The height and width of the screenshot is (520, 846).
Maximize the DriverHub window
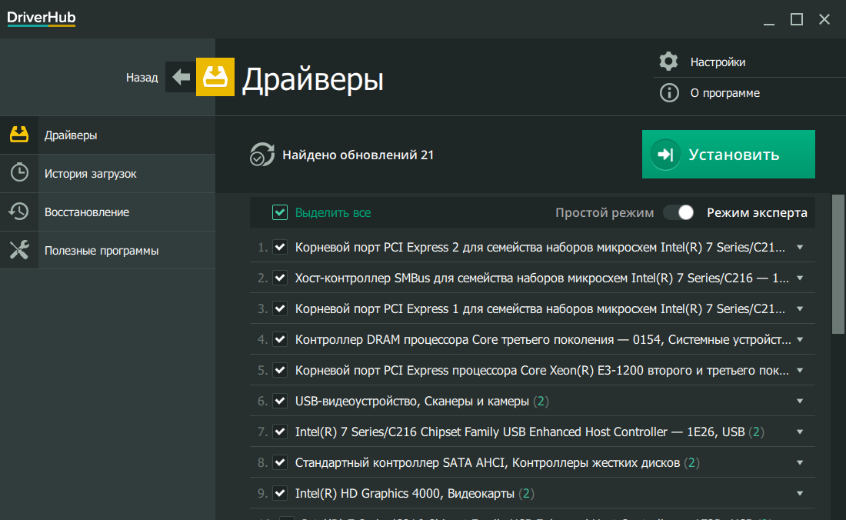pos(796,19)
